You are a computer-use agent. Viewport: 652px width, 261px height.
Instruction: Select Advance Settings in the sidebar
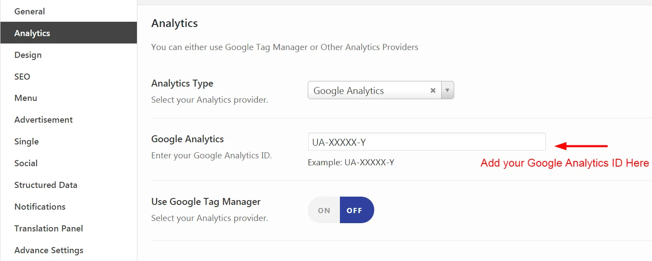pos(49,250)
